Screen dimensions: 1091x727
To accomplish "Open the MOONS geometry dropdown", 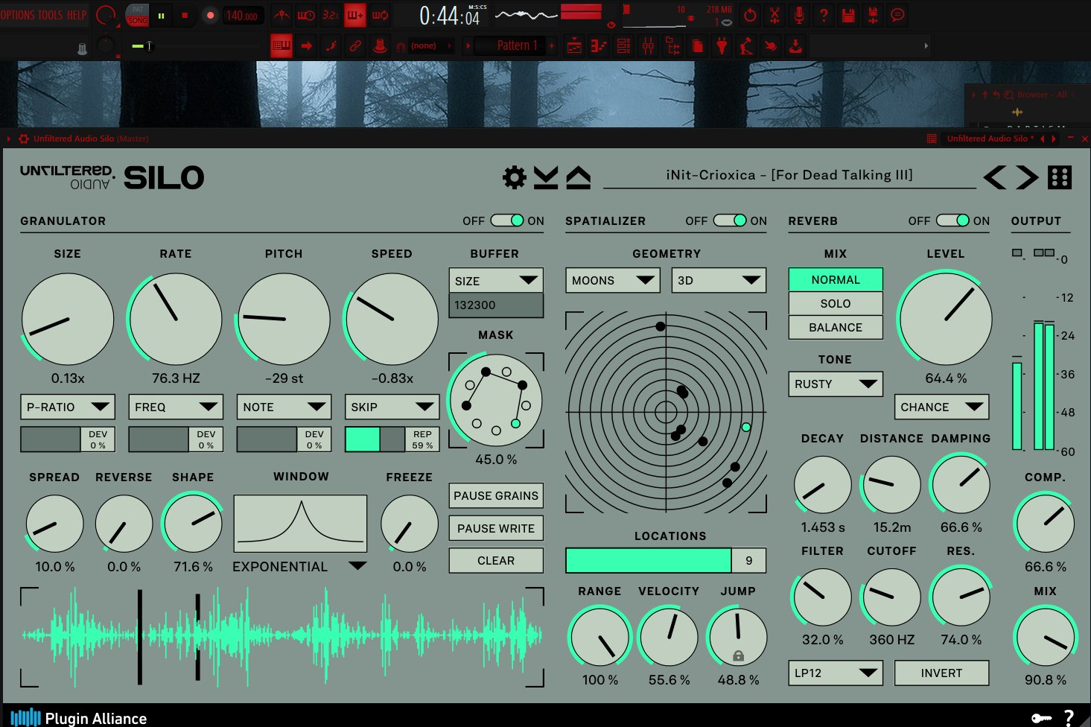I will [613, 280].
